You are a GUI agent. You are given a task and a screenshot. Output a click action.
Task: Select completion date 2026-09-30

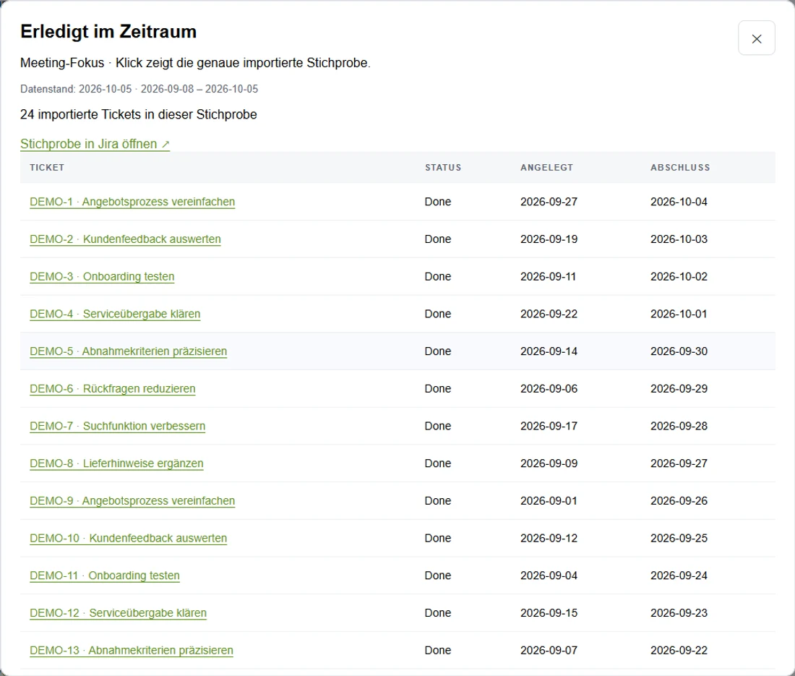[679, 351]
